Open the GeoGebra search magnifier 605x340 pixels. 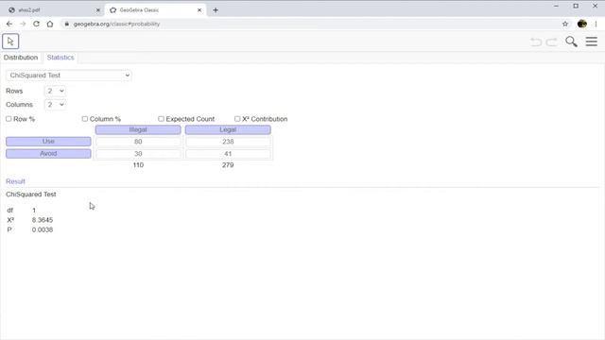point(571,42)
